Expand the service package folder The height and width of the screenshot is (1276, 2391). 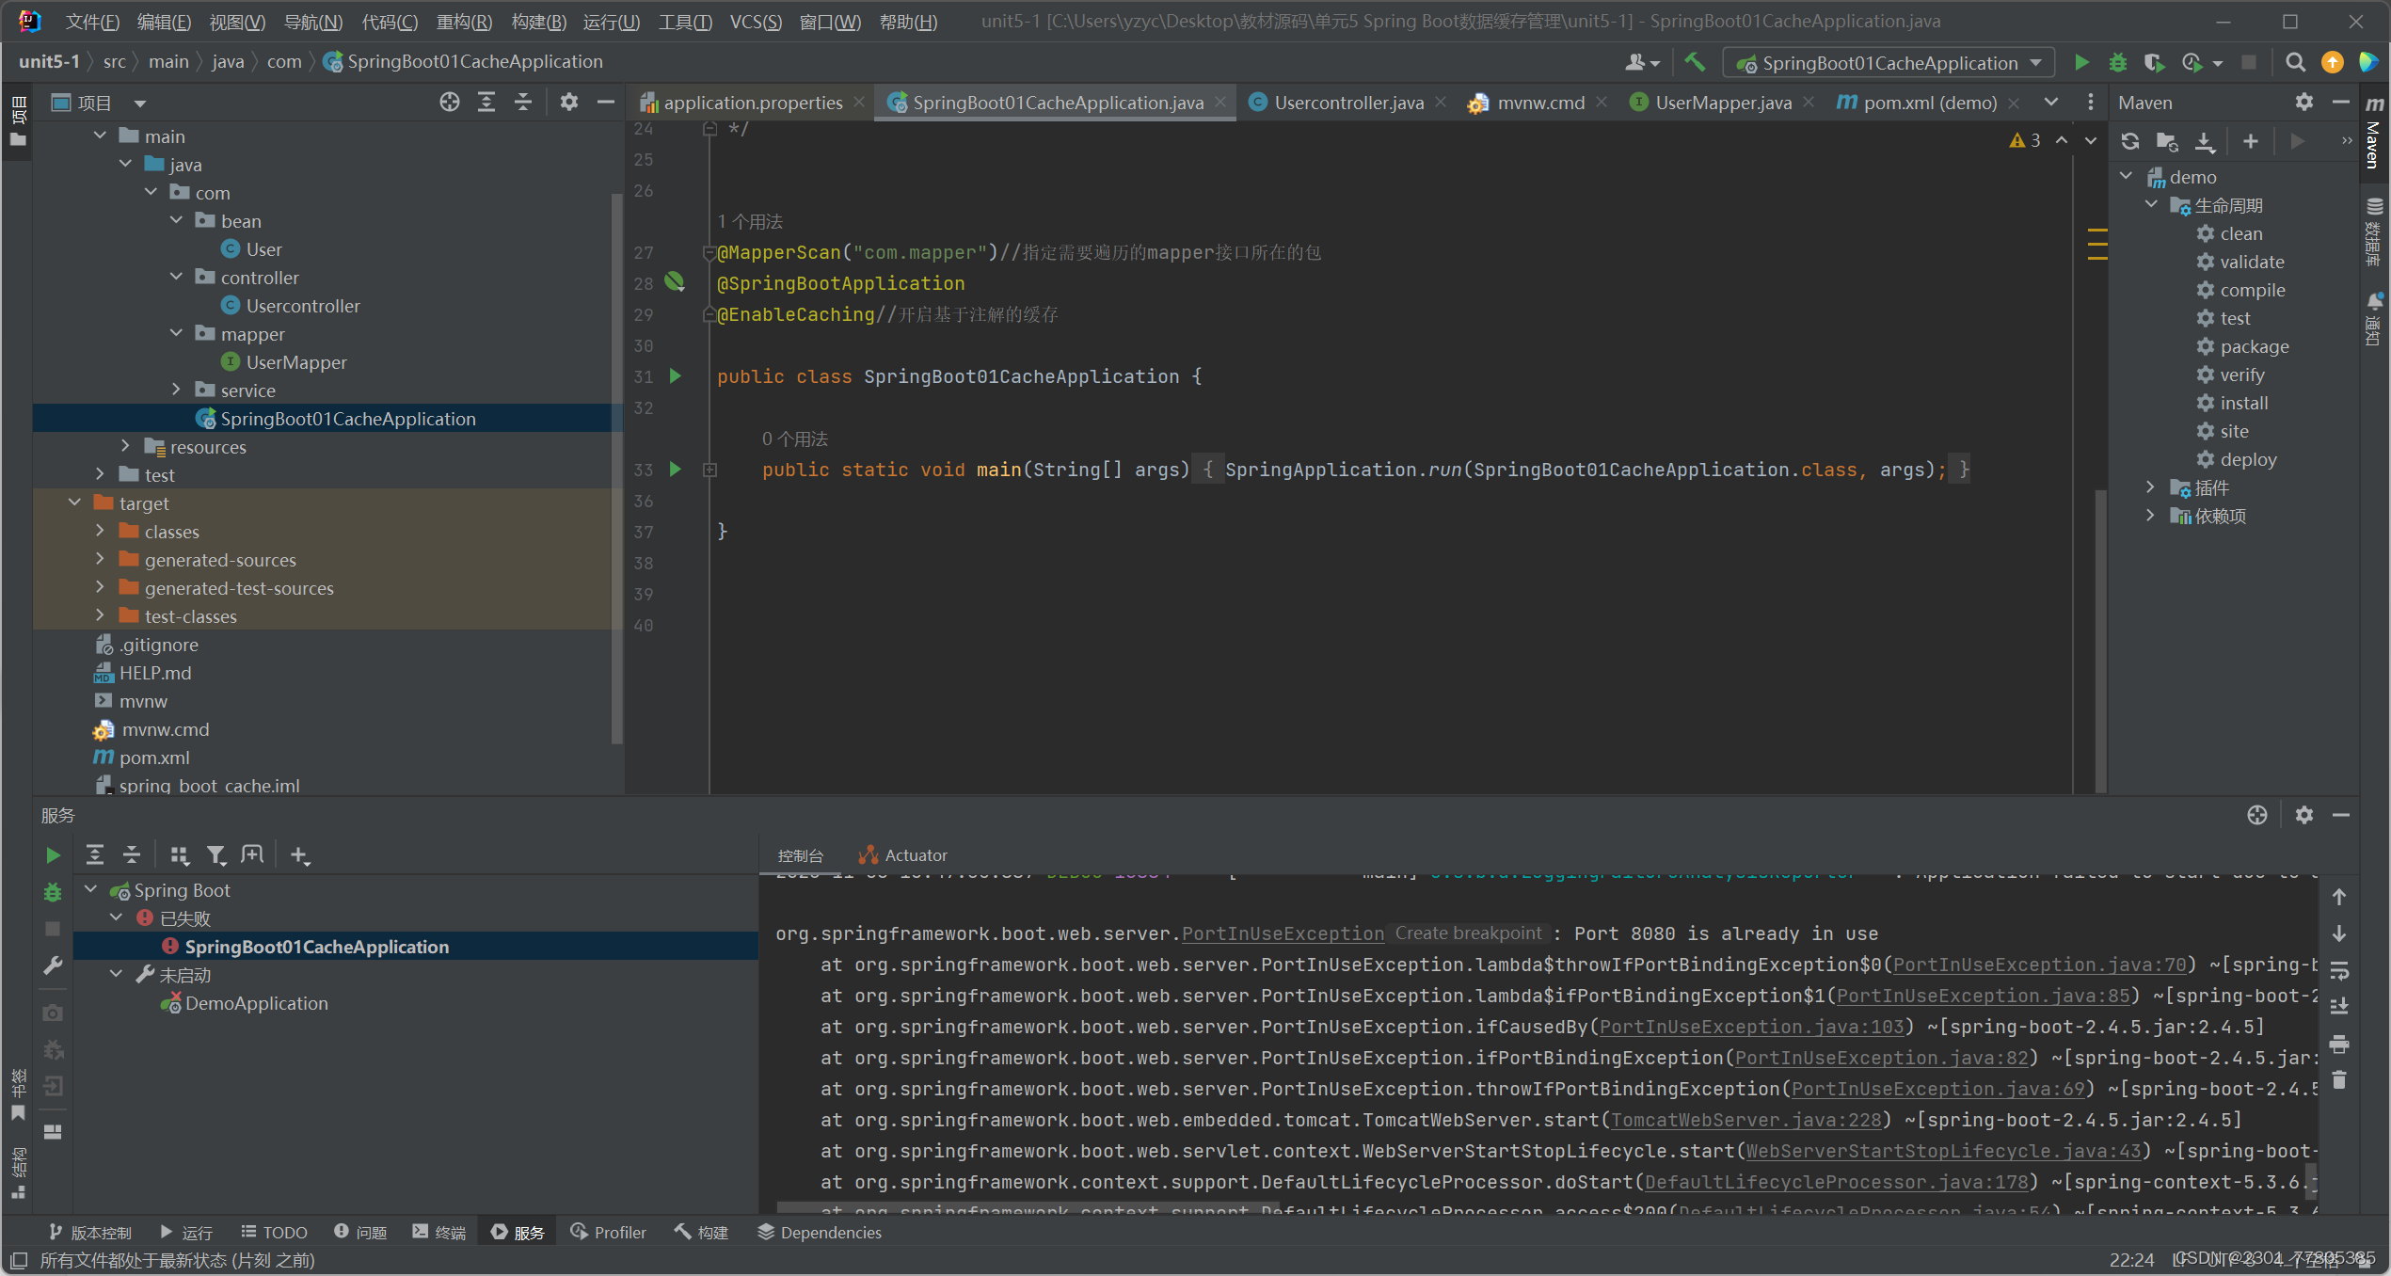coord(176,390)
